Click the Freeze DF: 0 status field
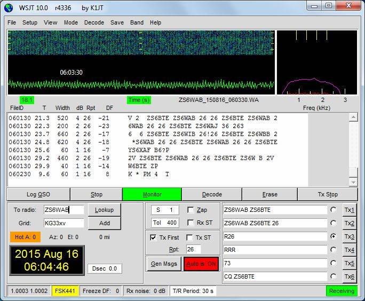The height and width of the screenshot is (301, 365). 101,291
